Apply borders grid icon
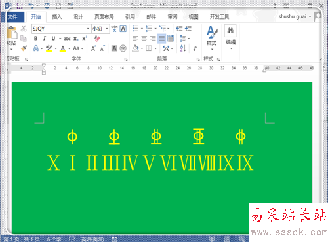 (x=149, y=48)
